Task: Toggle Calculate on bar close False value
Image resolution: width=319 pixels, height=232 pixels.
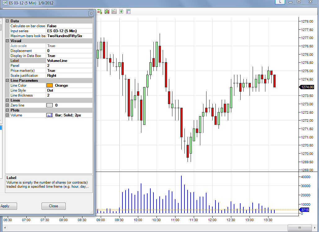Action: pos(69,26)
